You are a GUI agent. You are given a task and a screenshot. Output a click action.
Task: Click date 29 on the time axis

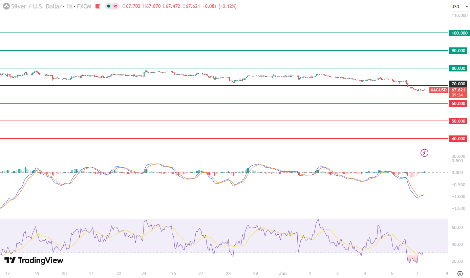[x=256, y=273]
